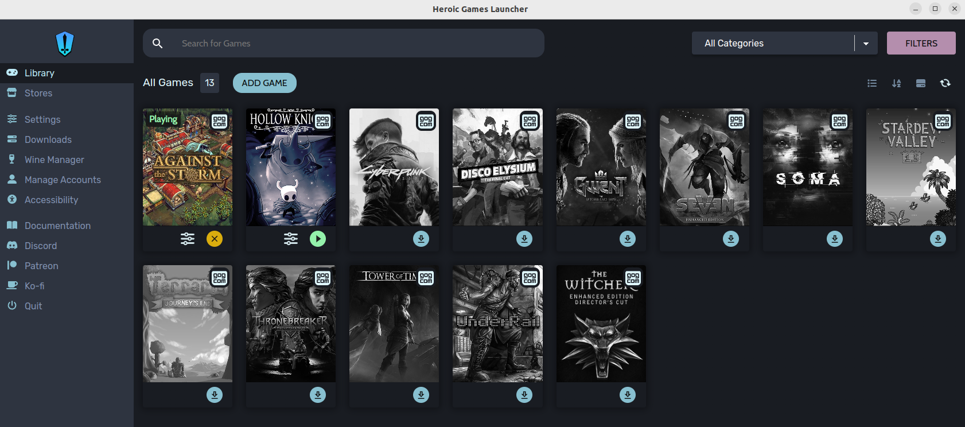Open the Accessibility options
The height and width of the screenshot is (427, 965).
[x=67, y=200]
